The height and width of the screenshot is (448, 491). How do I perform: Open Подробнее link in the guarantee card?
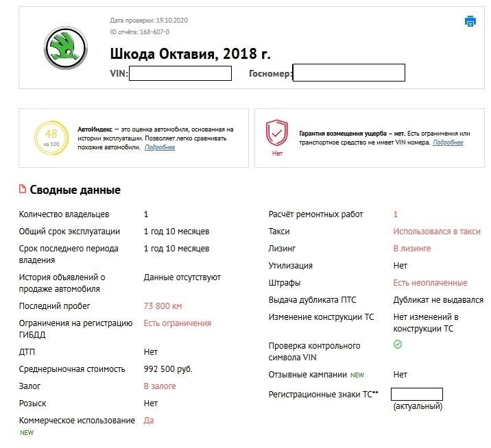448,142
